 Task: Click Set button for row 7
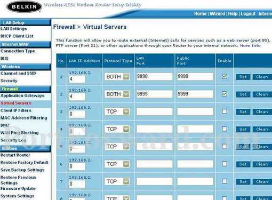click(243, 182)
